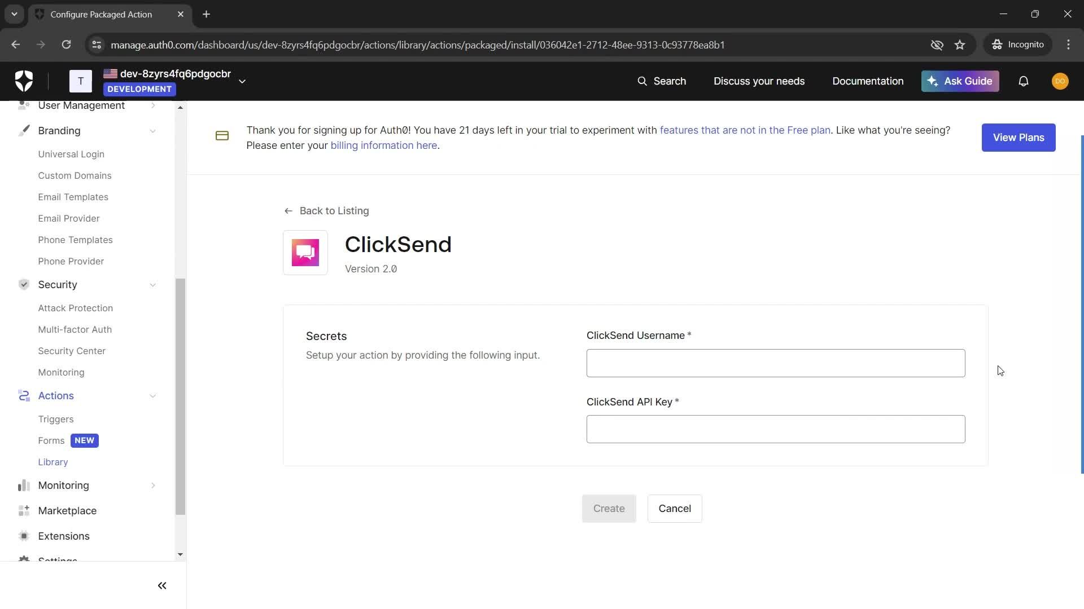
Task: Click the Version 2.0 text
Action: click(x=371, y=269)
